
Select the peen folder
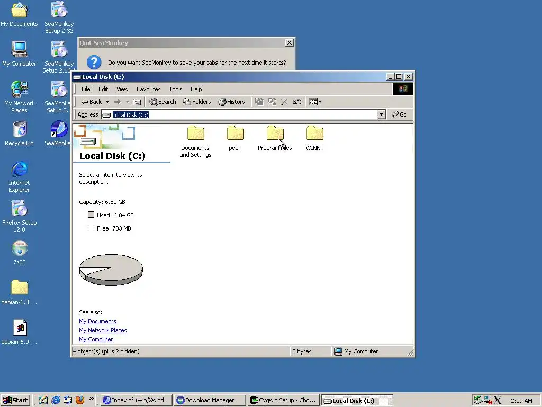235,138
